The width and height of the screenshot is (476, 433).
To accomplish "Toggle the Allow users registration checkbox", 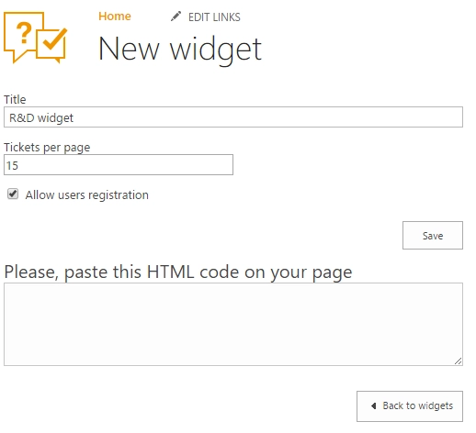I will [x=13, y=194].
